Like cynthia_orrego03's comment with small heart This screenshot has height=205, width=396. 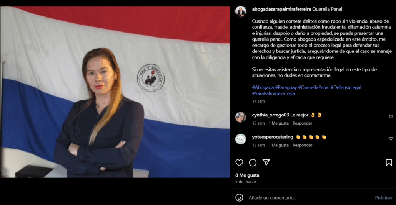(x=391, y=116)
